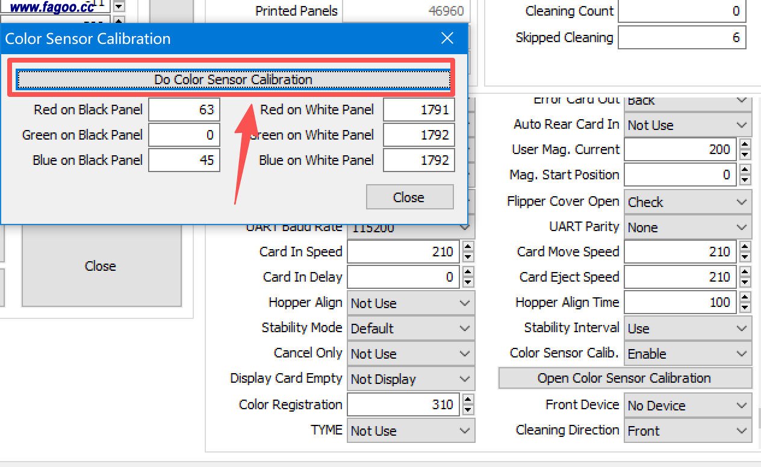Click the Card In Delay input field

[403, 277]
